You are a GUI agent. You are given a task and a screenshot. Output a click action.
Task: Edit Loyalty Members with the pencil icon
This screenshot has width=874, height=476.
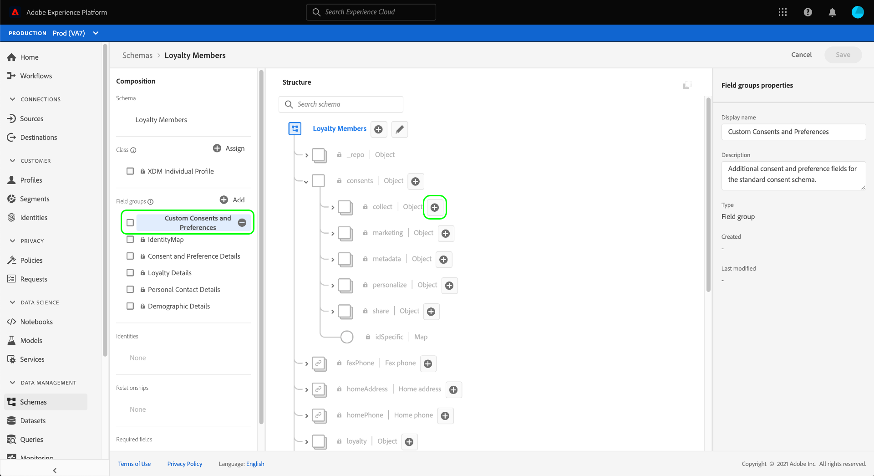(400, 129)
